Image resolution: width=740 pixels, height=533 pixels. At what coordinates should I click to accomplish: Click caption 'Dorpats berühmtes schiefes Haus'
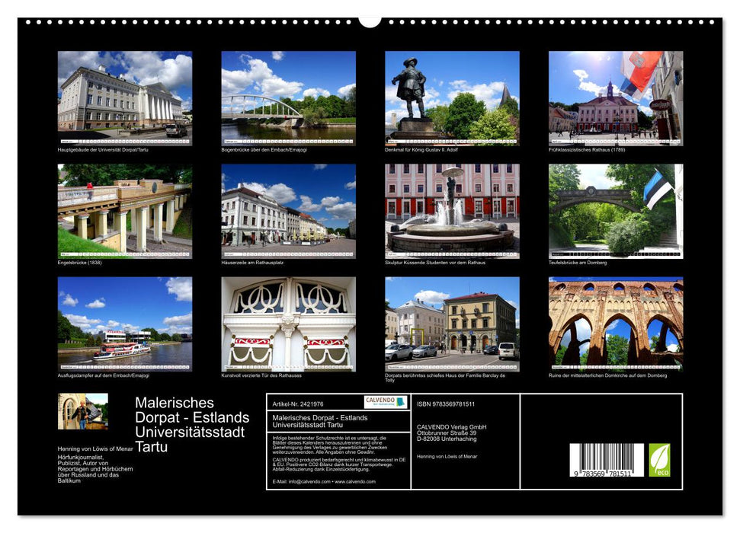click(x=445, y=378)
